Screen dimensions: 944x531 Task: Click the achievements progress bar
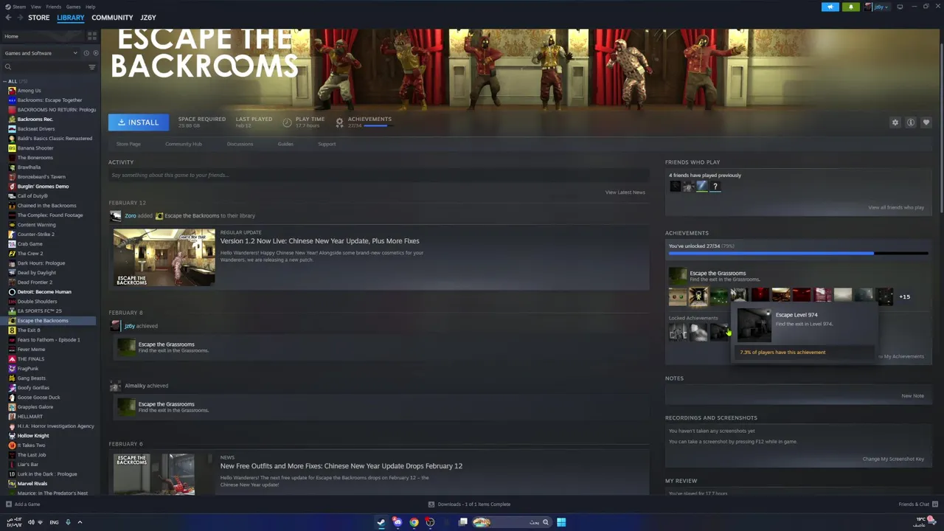coord(798,254)
